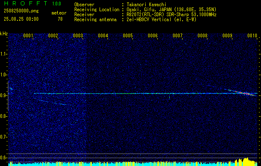The width and height of the screenshot is (261, 166).
Task: Click the vertical gray frequency range bar
Action: 8,96
